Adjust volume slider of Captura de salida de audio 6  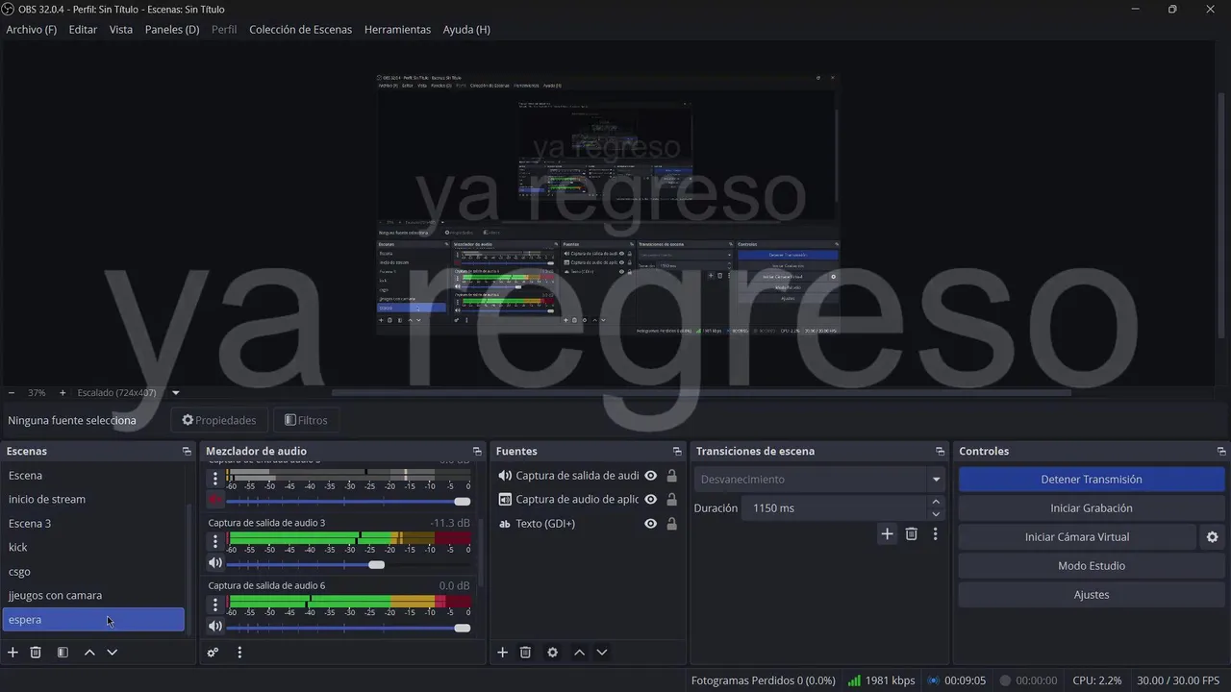(x=348, y=628)
